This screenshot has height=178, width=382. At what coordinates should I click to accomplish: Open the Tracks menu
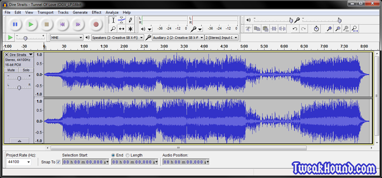(x=63, y=12)
